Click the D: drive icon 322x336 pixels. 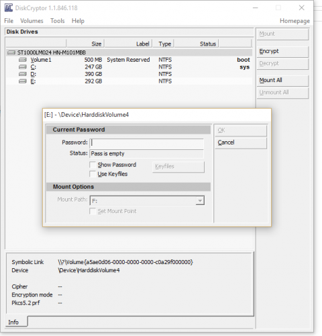23,74
